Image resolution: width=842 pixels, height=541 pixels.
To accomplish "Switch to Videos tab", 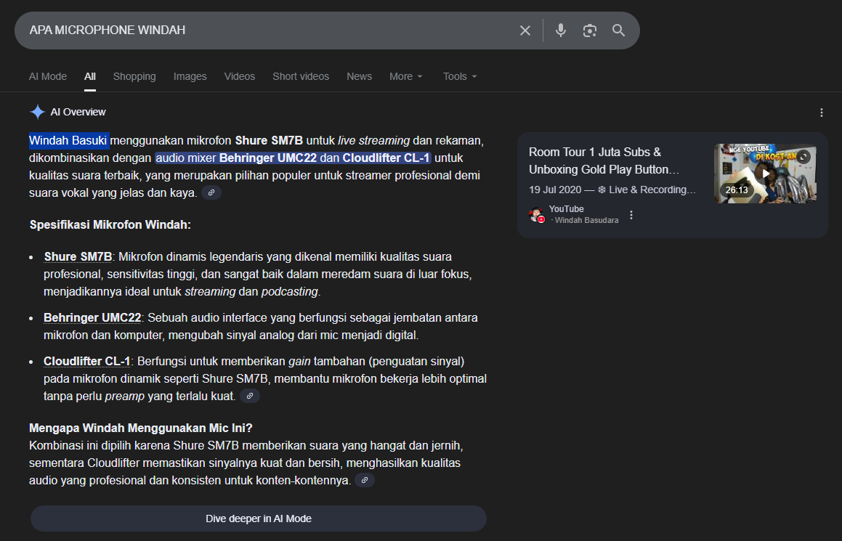I will [x=240, y=76].
